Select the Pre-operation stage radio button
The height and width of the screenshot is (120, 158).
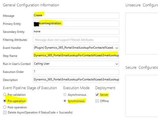[5, 101]
